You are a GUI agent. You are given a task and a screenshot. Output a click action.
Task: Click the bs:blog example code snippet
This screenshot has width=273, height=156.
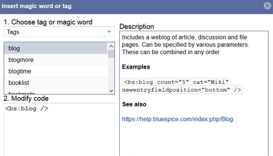click(183, 86)
